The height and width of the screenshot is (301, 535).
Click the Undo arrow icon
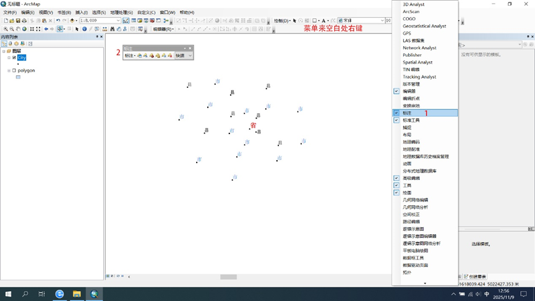[x=58, y=20]
